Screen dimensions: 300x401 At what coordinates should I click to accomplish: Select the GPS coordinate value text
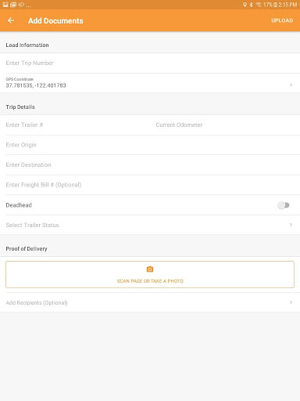point(36,85)
